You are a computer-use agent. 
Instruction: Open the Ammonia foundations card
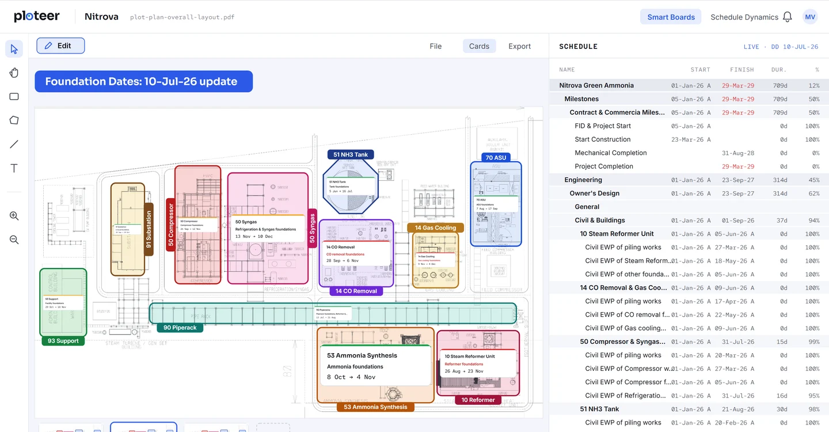pyautogui.click(x=375, y=366)
